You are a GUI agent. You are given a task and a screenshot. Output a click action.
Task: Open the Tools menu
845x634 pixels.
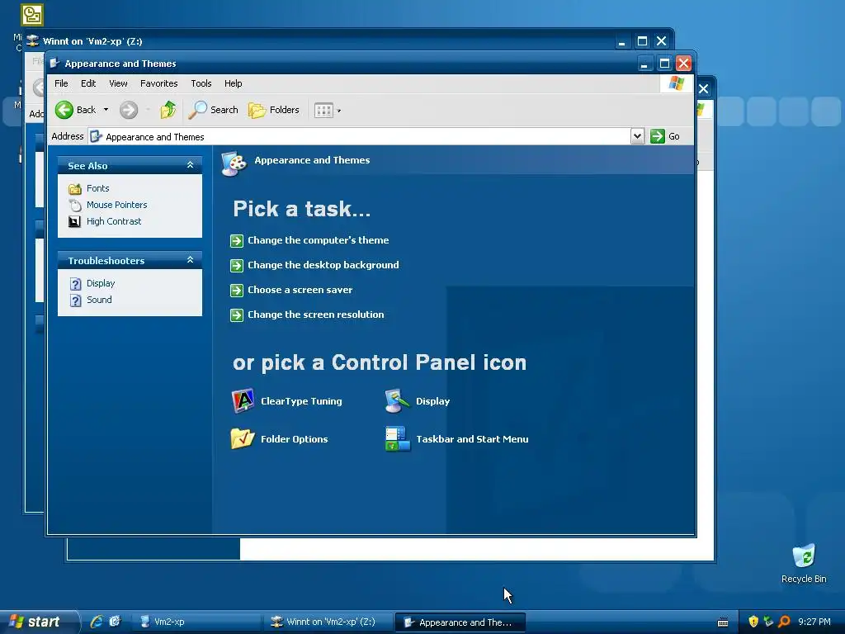201,83
